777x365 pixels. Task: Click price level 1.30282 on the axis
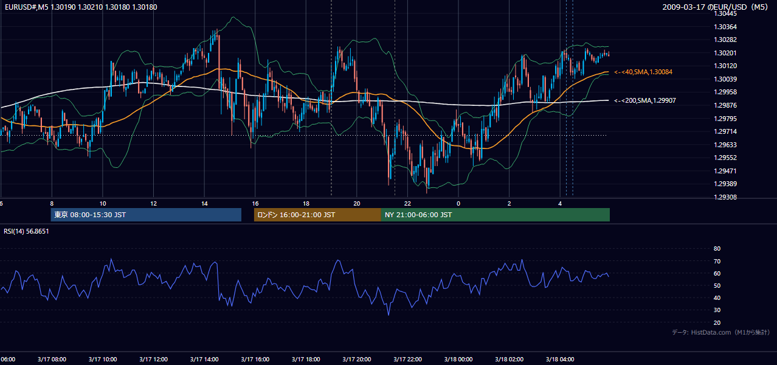(727, 40)
